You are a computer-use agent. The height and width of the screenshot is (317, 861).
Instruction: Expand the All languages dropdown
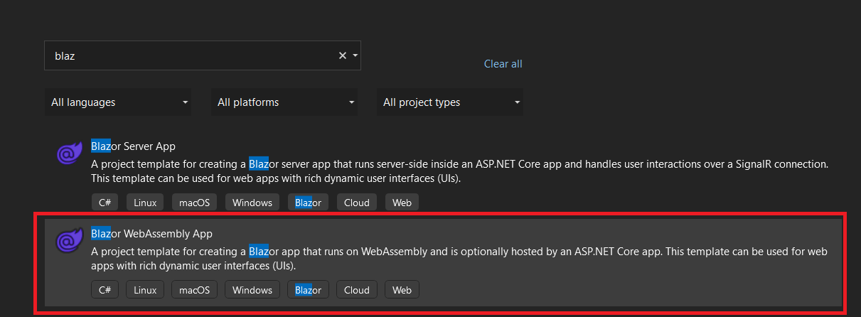click(x=119, y=102)
